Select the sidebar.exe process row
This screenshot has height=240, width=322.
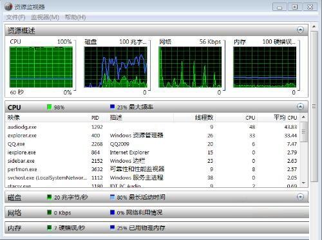click(153, 161)
